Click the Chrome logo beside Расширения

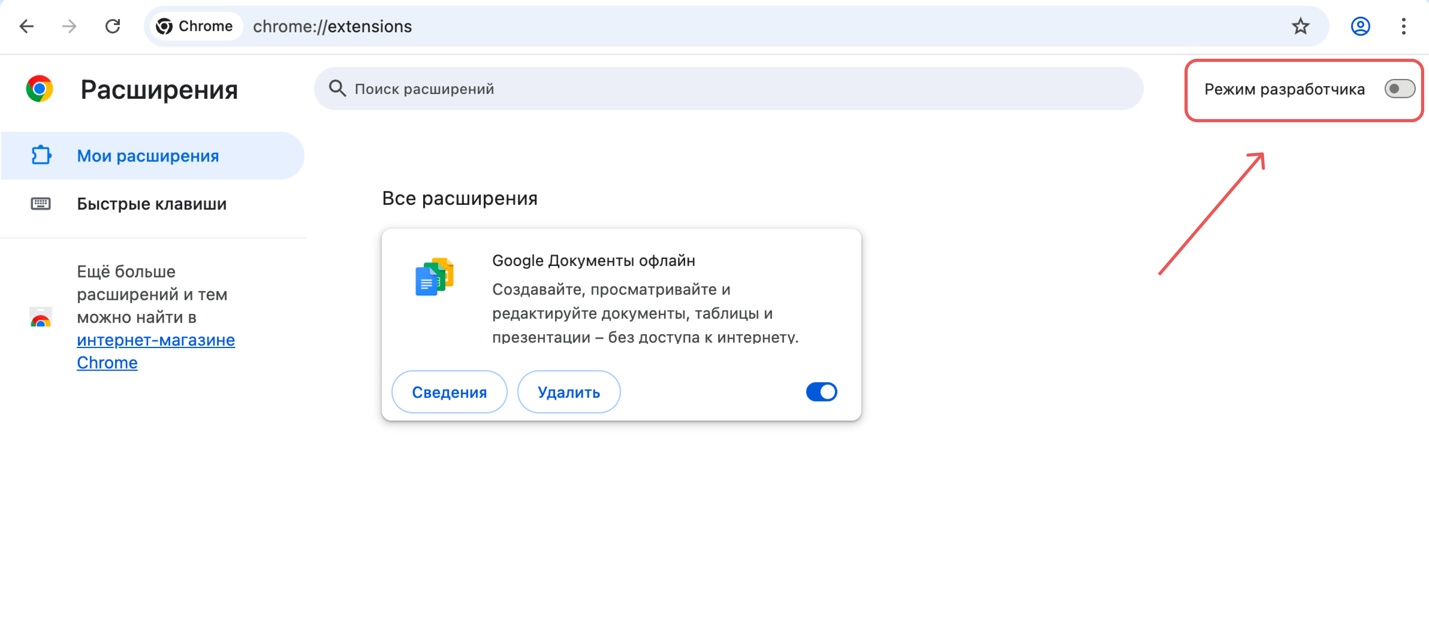pyautogui.click(x=39, y=89)
